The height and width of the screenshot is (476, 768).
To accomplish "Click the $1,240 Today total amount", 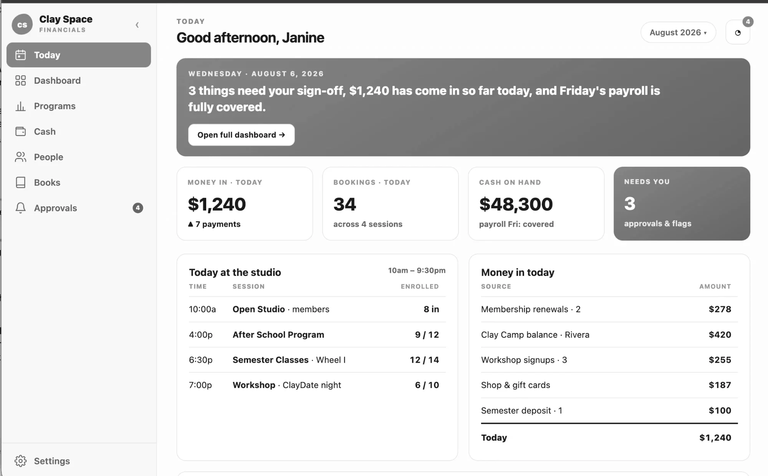I will click(715, 438).
